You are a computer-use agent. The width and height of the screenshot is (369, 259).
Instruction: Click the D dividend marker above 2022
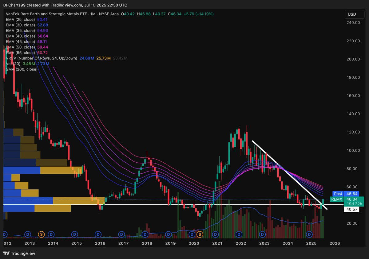coord(239,234)
